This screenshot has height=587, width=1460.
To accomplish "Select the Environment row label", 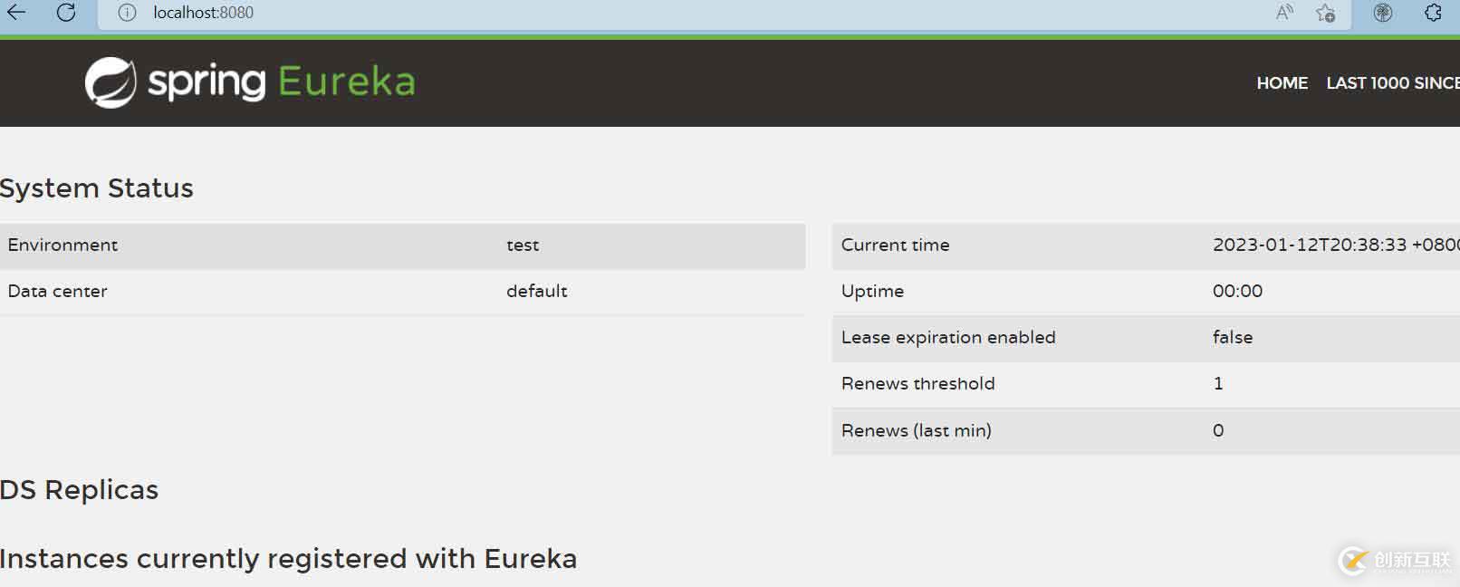I will (62, 245).
